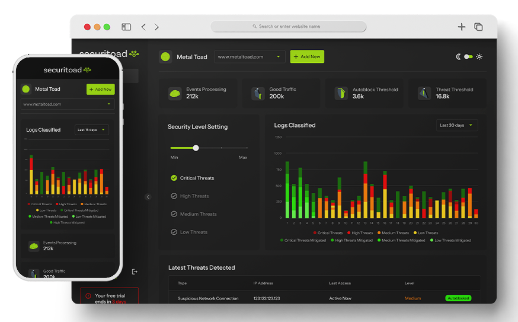Click the Medium level label
This screenshot has height=322, width=518.
413,298
